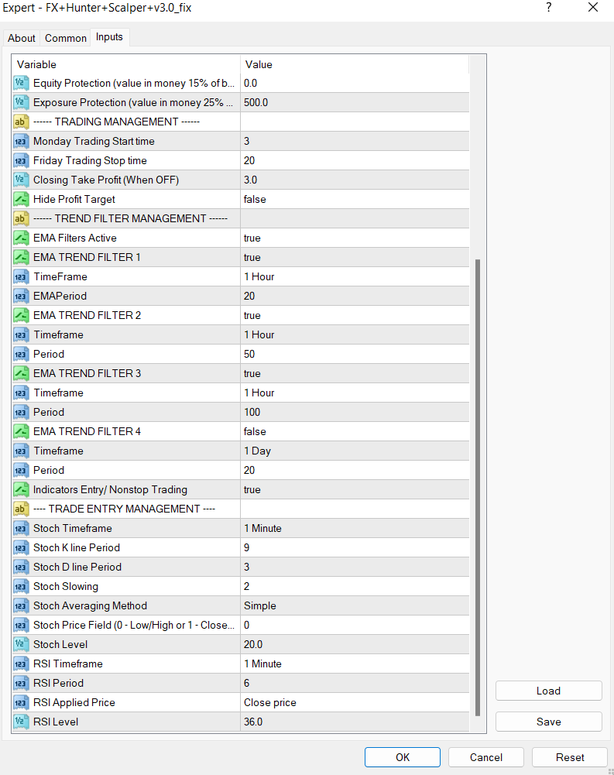Click the icon next to Stoch K line Period
This screenshot has height=775, width=614.
tap(22, 547)
